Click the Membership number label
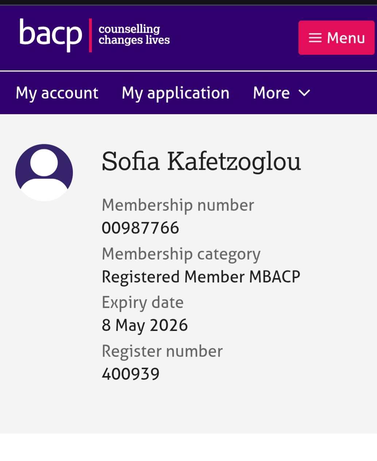 tap(178, 205)
